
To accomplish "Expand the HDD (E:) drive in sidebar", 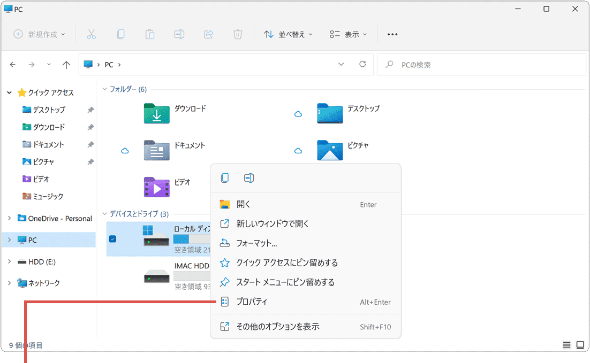I will 9,261.
